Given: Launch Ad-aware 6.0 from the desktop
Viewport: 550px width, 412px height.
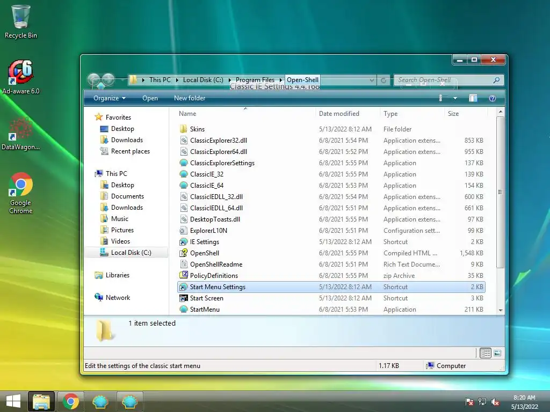Looking at the screenshot, I should click(x=20, y=77).
